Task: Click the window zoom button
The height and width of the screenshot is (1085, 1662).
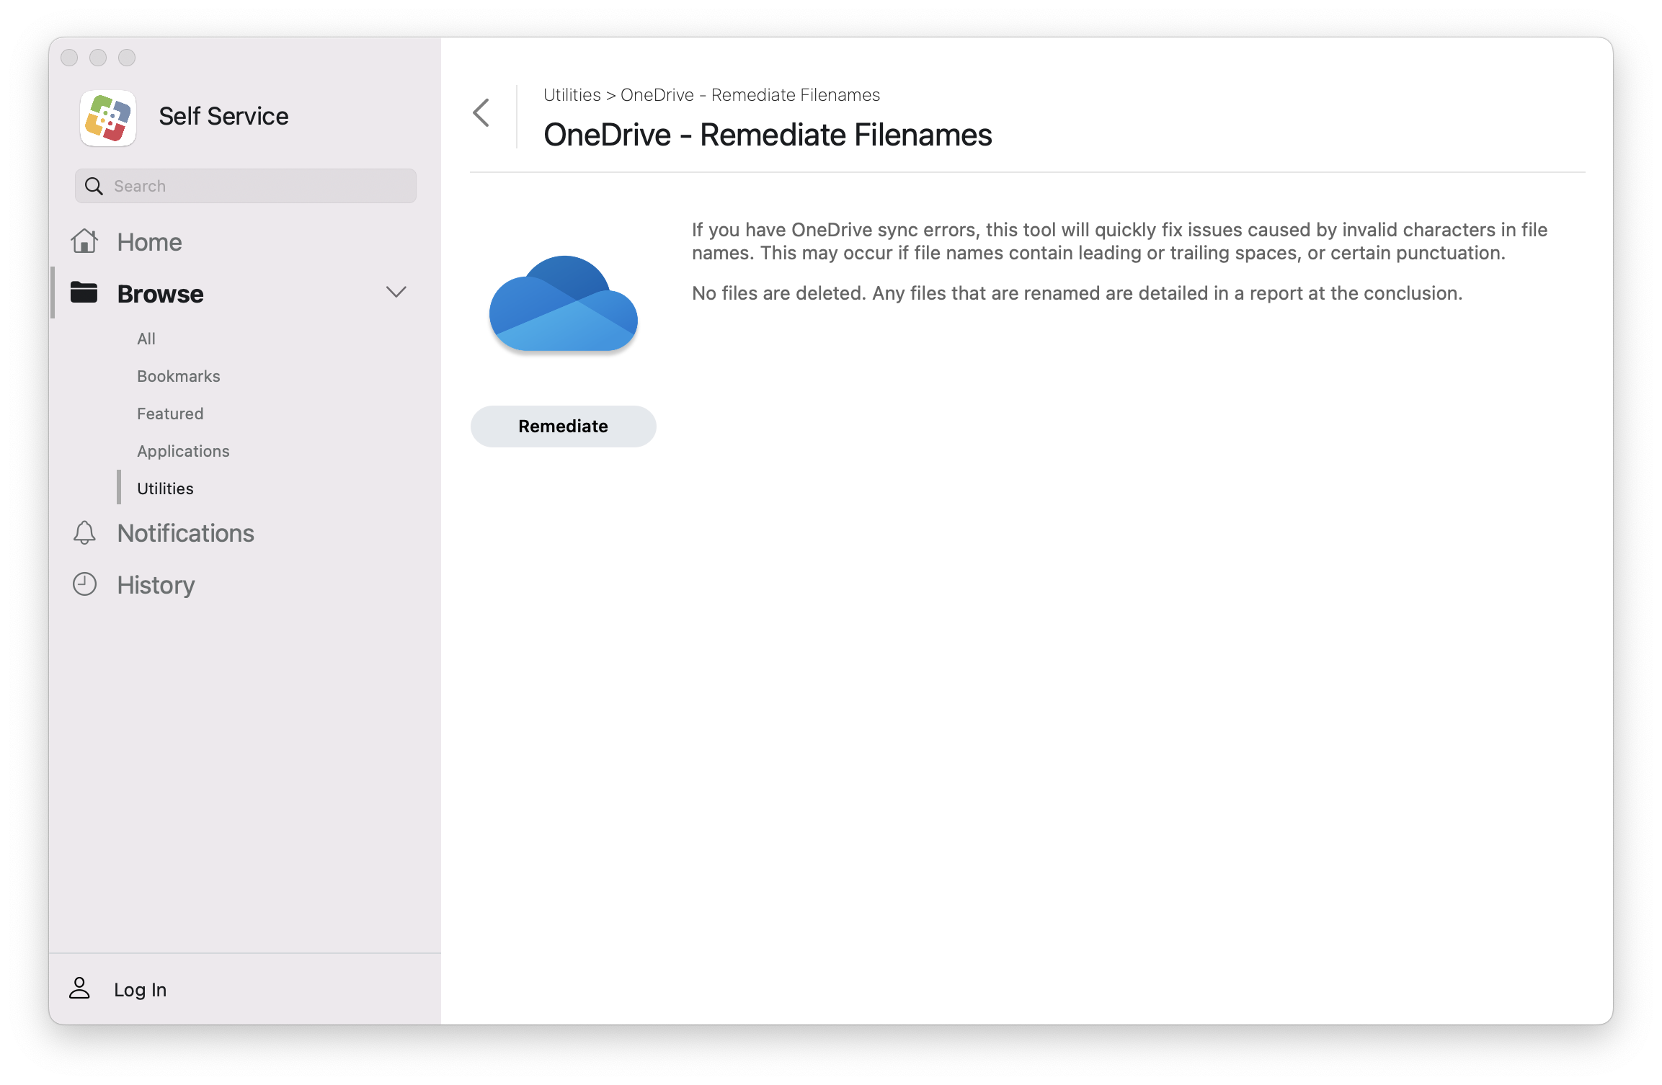Action: pyautogui.click(x=127, y=58)
